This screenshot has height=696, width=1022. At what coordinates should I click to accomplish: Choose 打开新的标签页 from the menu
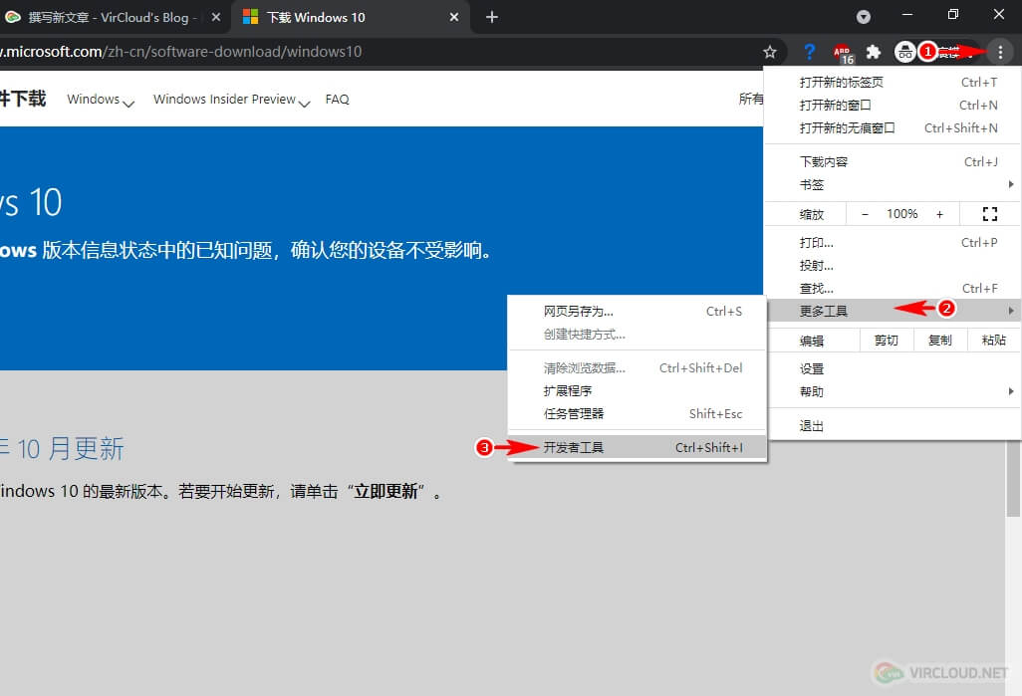coord(893,82)
